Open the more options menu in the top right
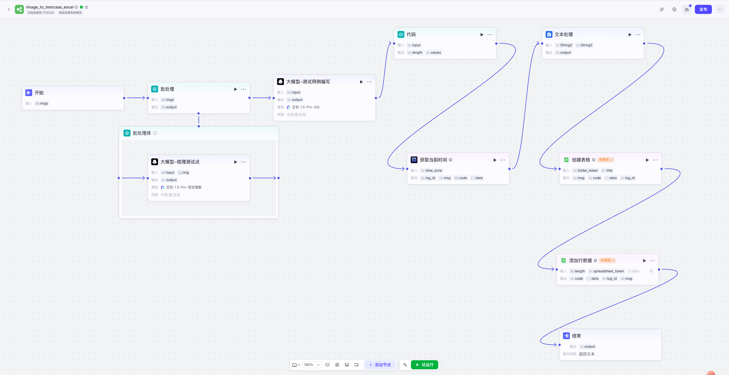The image size is (729, 375). 720,9
